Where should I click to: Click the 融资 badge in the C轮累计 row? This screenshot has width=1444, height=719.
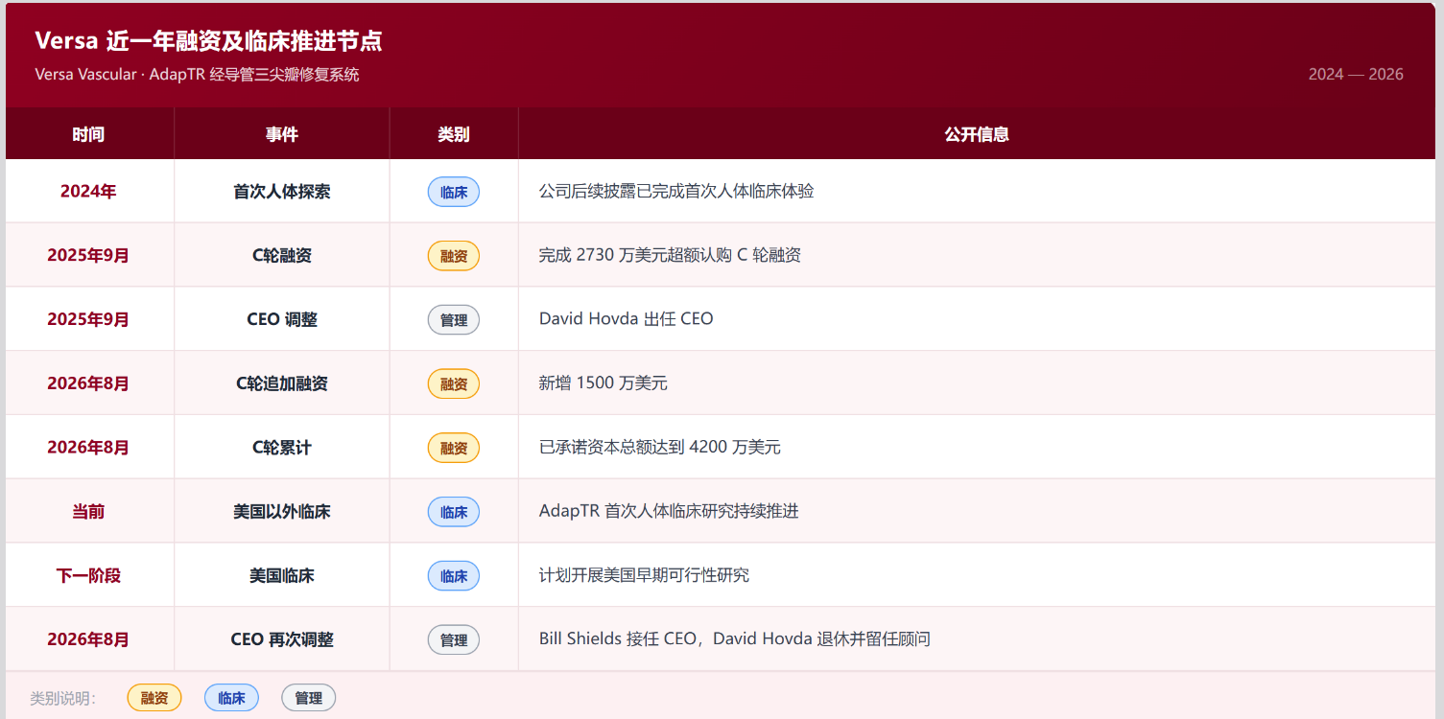point(454,448)
